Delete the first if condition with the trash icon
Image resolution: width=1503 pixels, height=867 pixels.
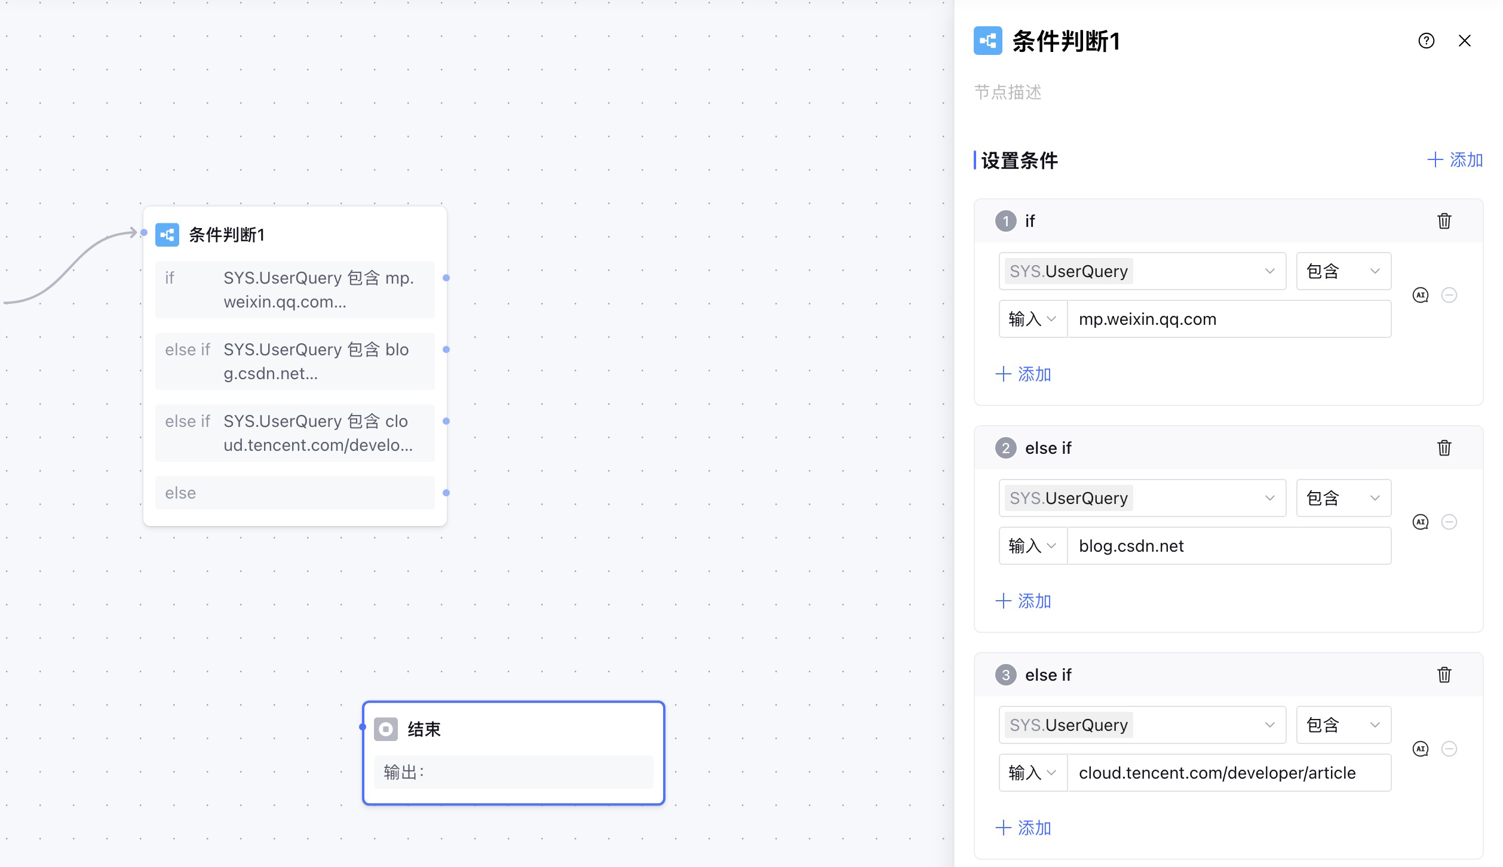(x=1444, y=221)
